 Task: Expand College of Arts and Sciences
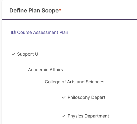(74, 82)
